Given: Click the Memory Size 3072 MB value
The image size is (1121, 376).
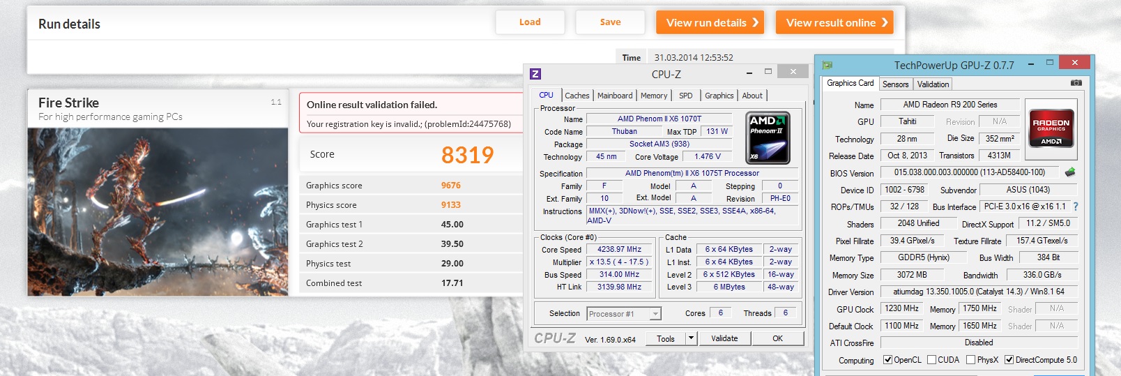Looking at the screenshot, I should click(x=912, y=275).
